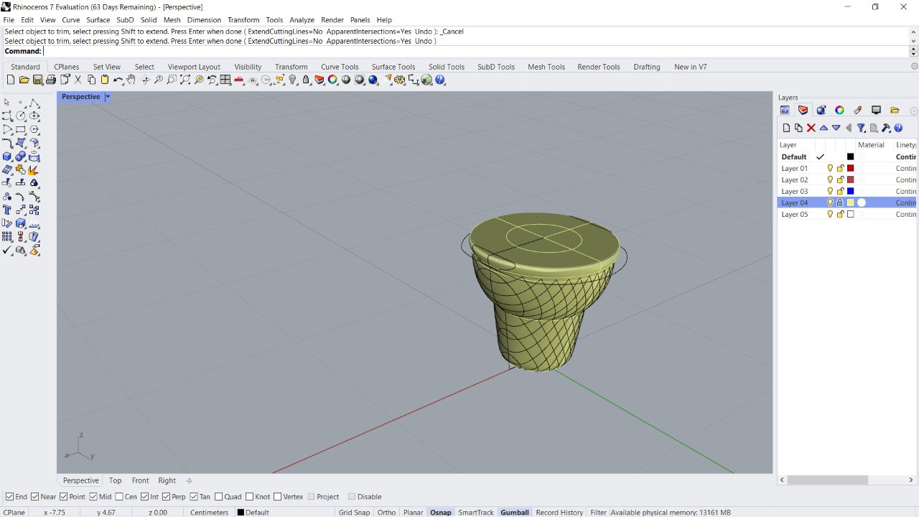The height and width of the screenshot is (517, 919).
Task: Toggle the Mid osnap checkbox
Action: point(93,497)
